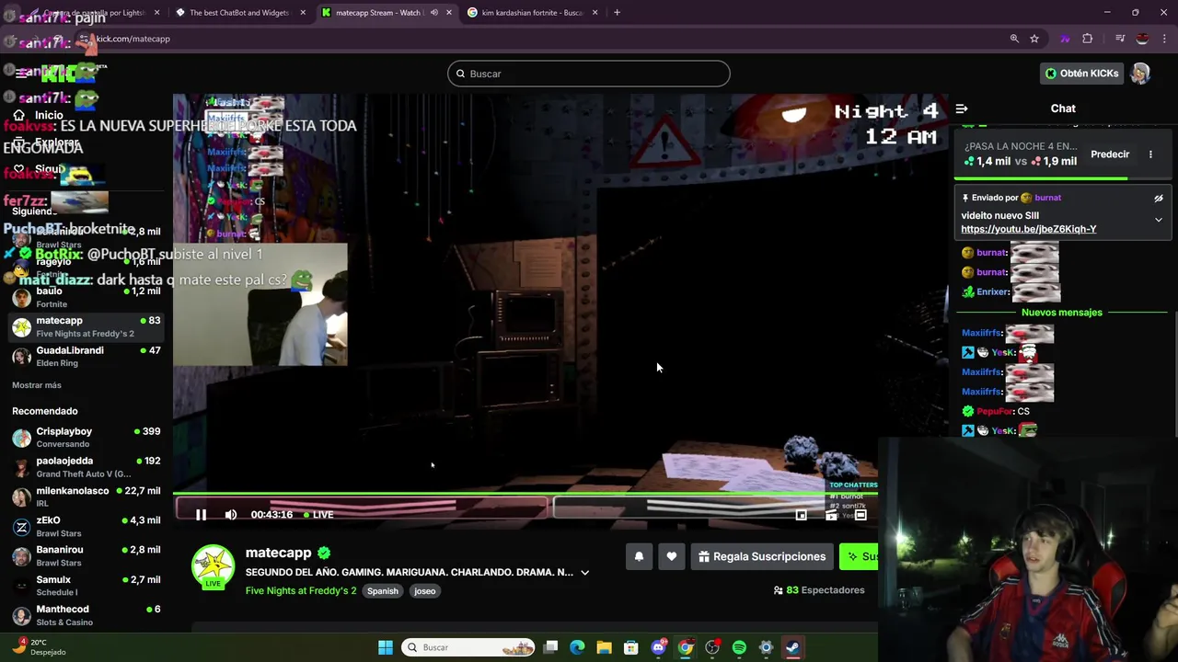This screenshot has width=1178, height=662.
Task: Click Regala Suscripciones button
Action: [x=762, y=556]
